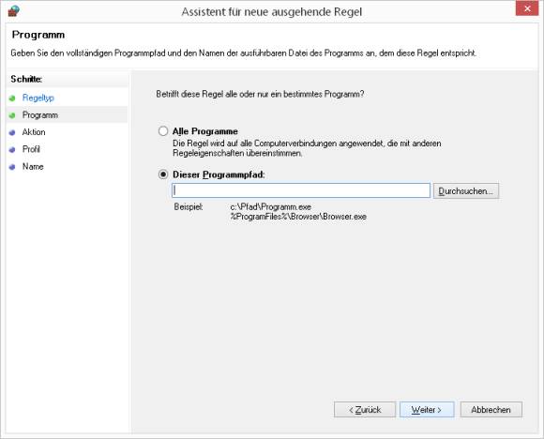Jump to the Profil step
The height and width of the screenshot is (439, 544).
pyautogui.click(x=31, y=149)
